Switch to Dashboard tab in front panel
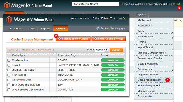The width and height of the screenshot is (183, 102). coord(16,29)
